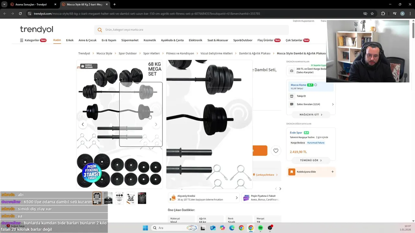Screen dimensions: 415x233
Task: Open the Evde Spor seller link
Action: point(296,133)
